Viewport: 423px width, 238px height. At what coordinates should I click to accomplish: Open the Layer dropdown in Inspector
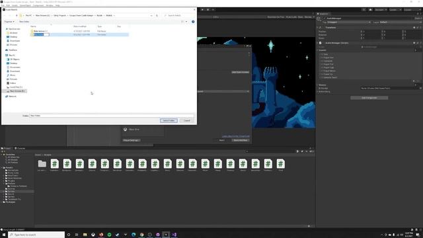point(401,22)
